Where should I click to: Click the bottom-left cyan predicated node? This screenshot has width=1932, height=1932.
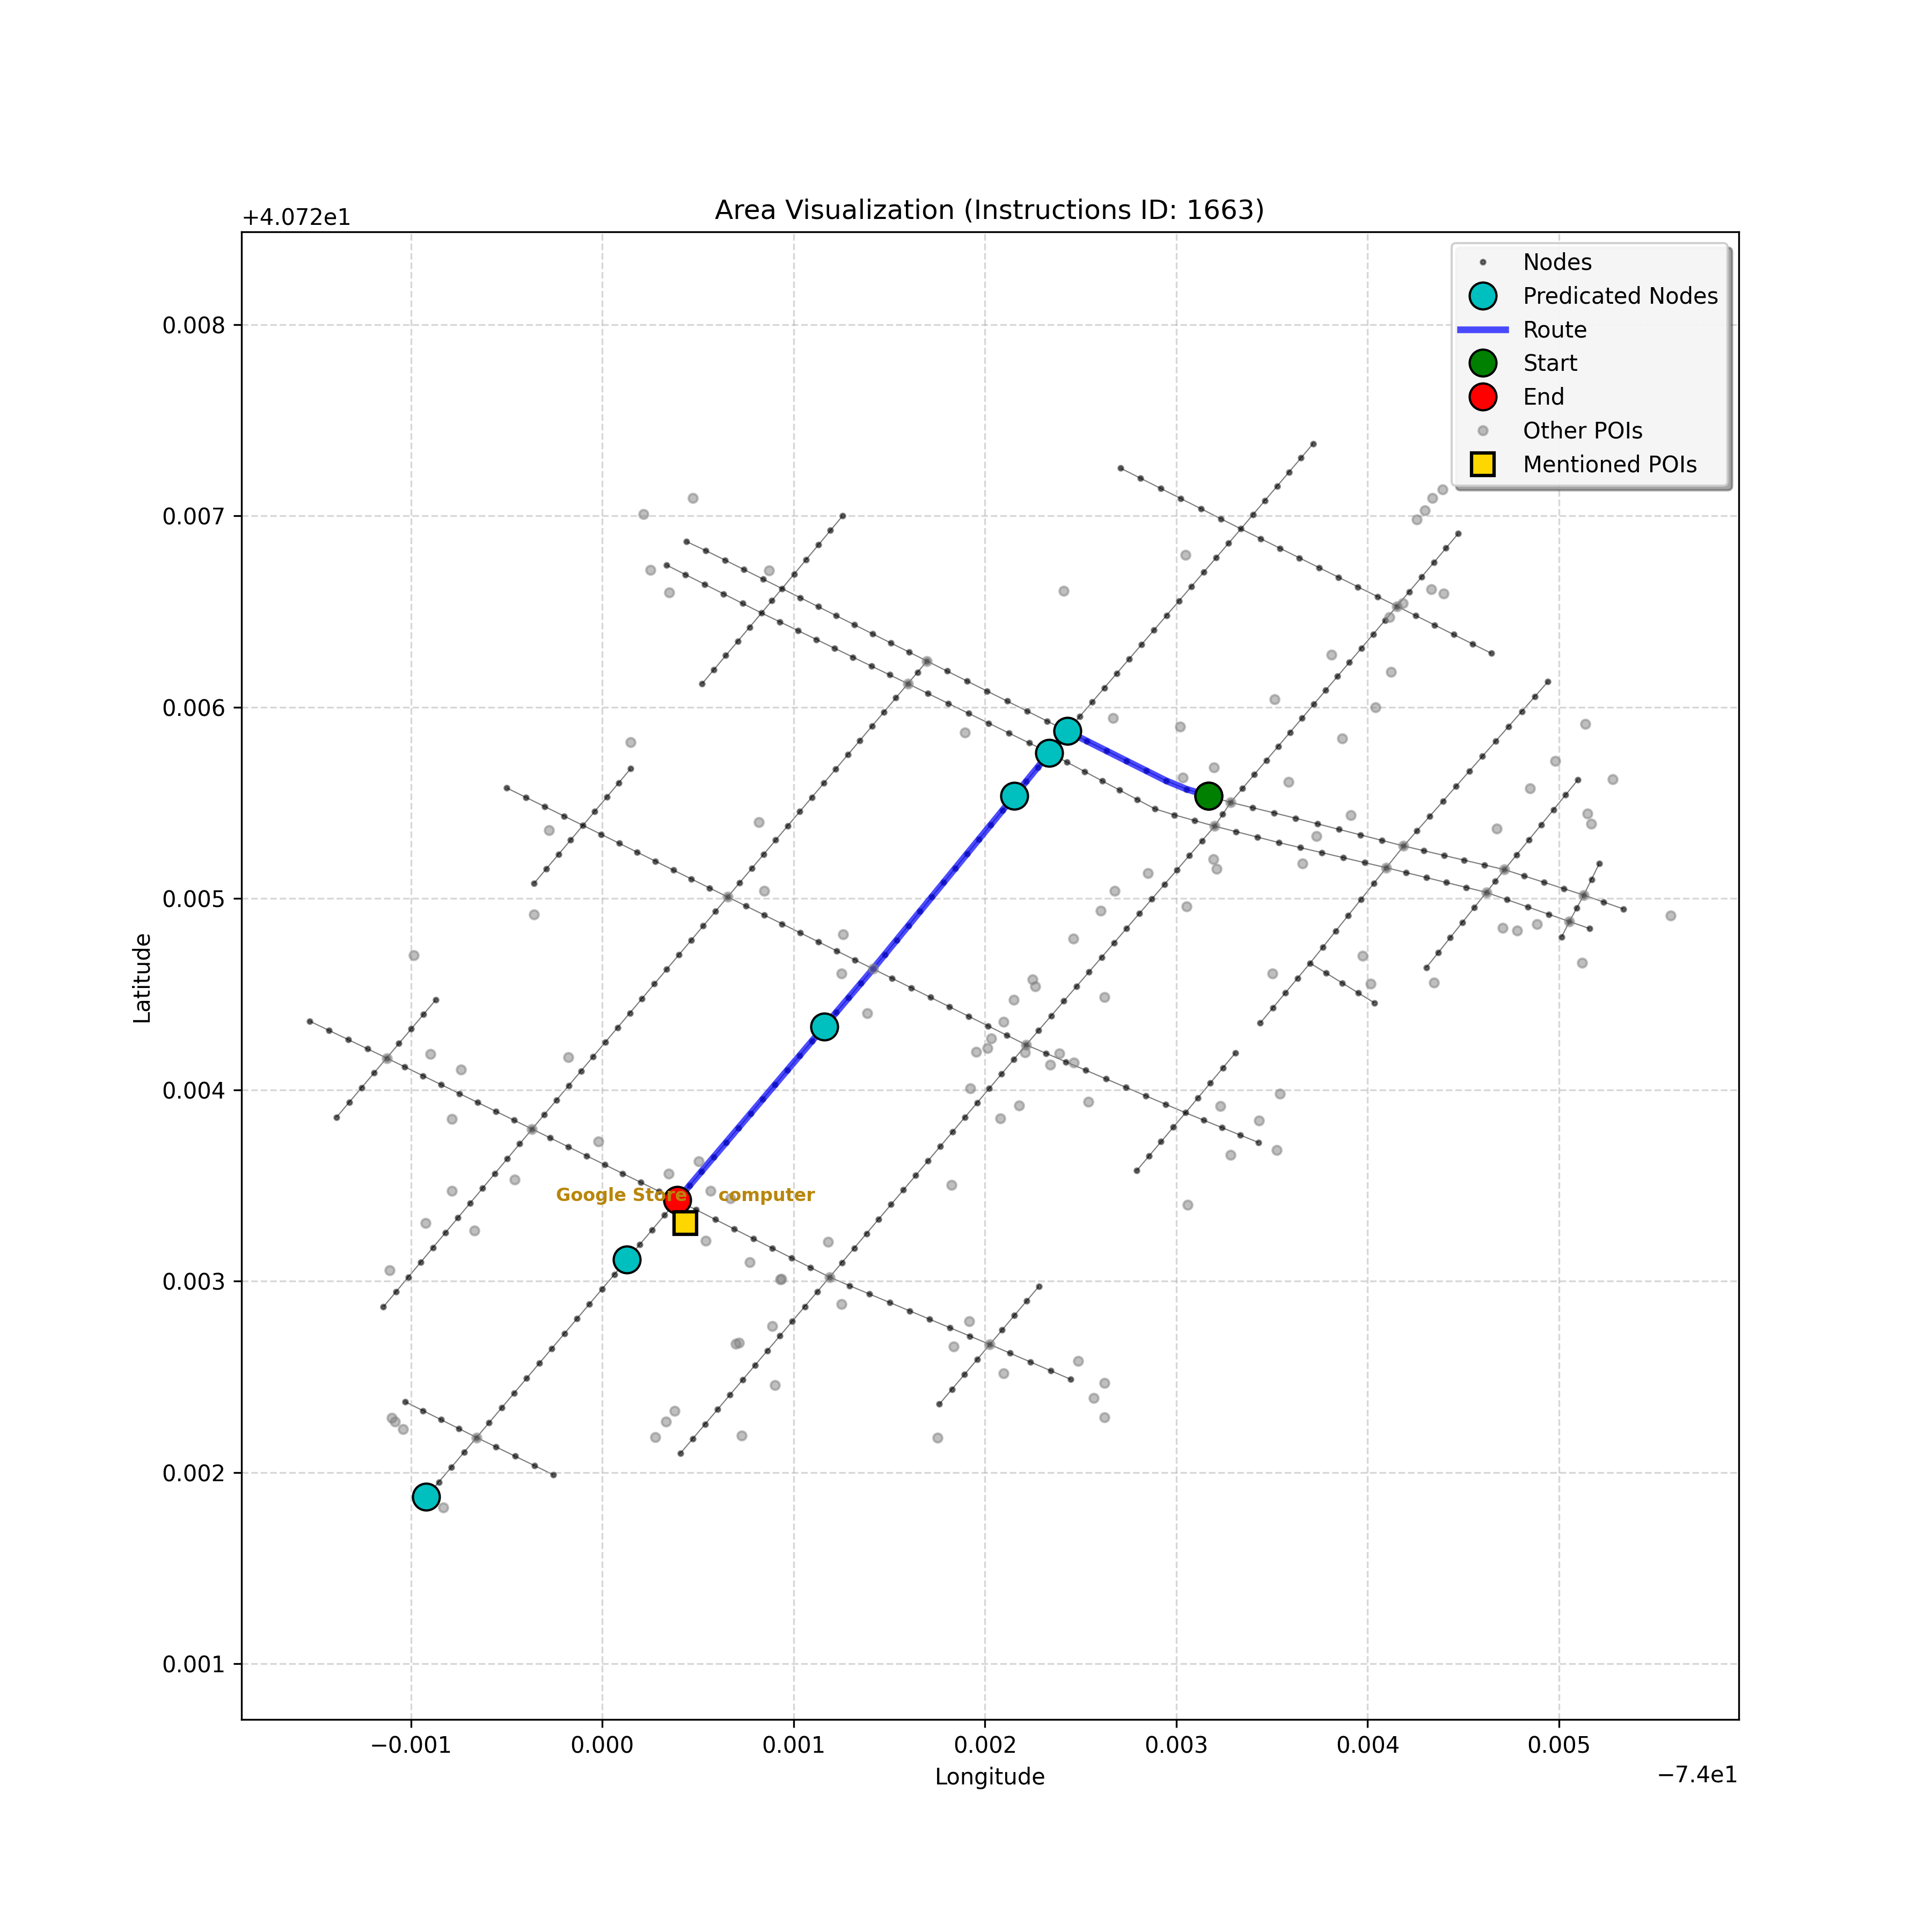tap(426, 1497)
